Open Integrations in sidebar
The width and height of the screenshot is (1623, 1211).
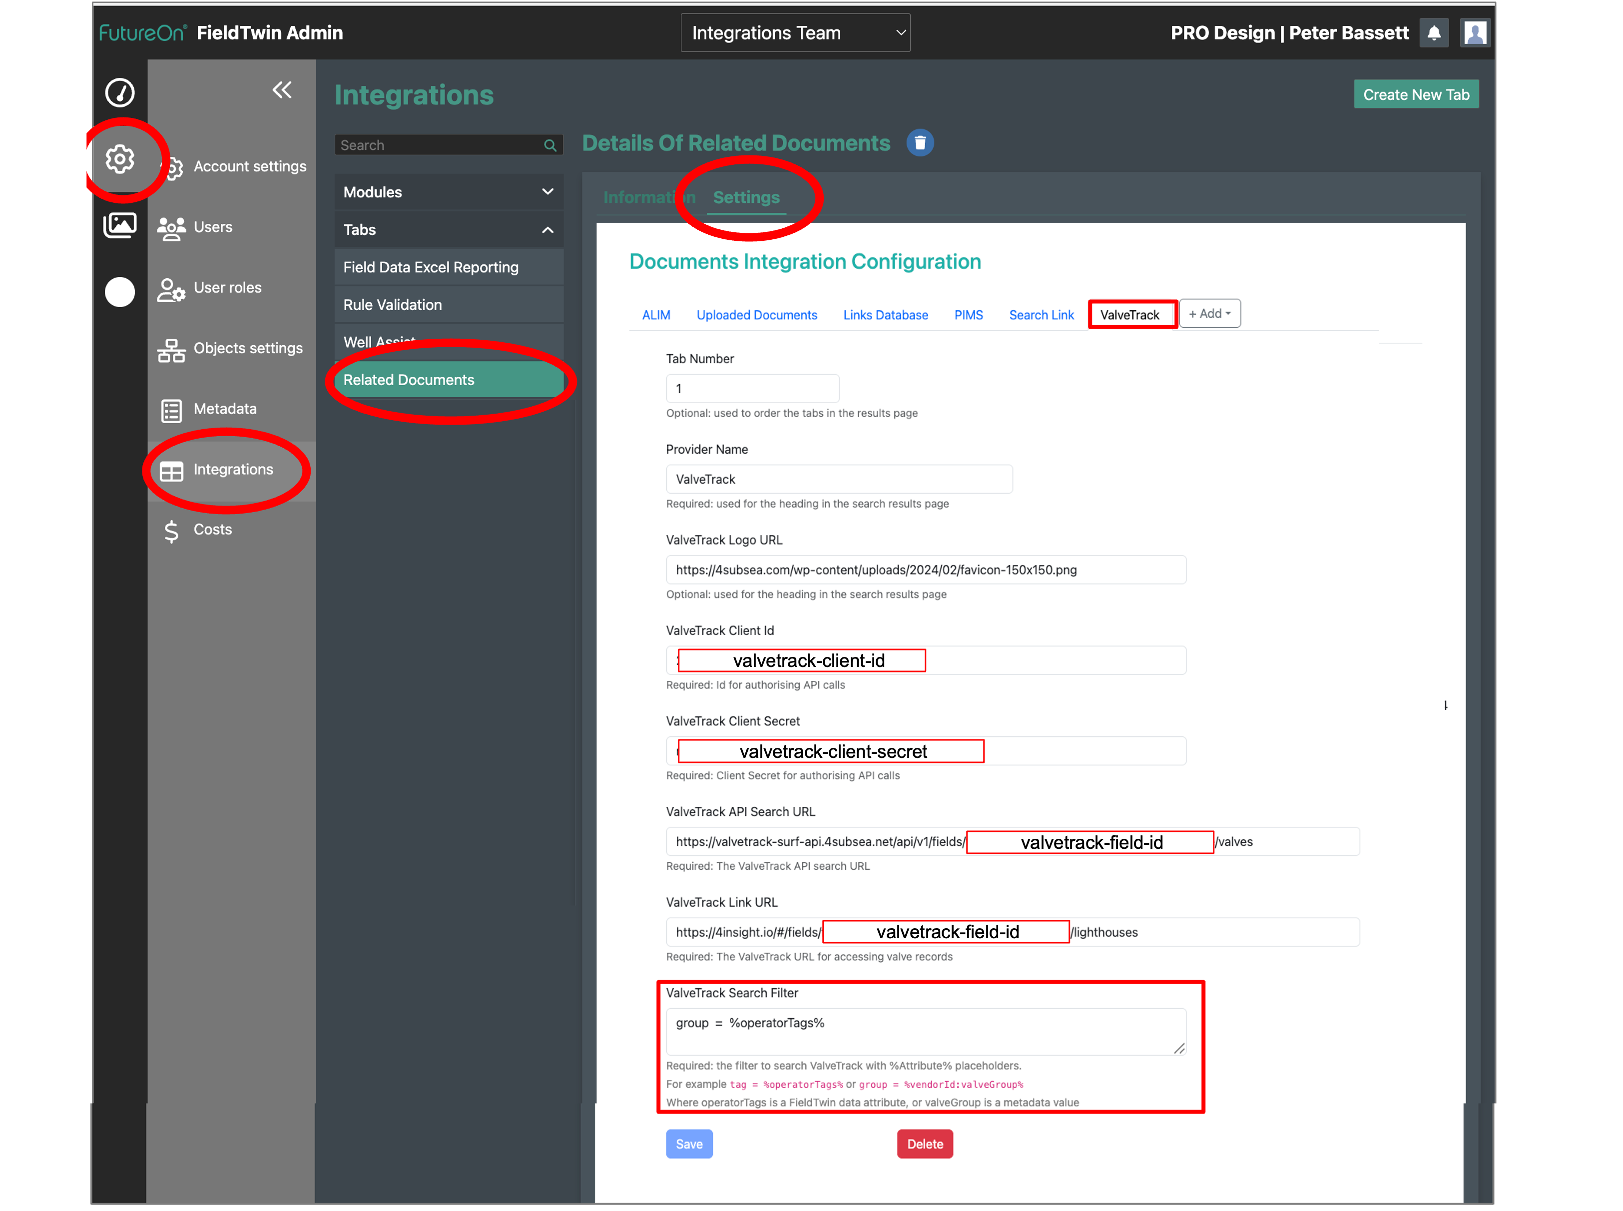tap(232, 469)
